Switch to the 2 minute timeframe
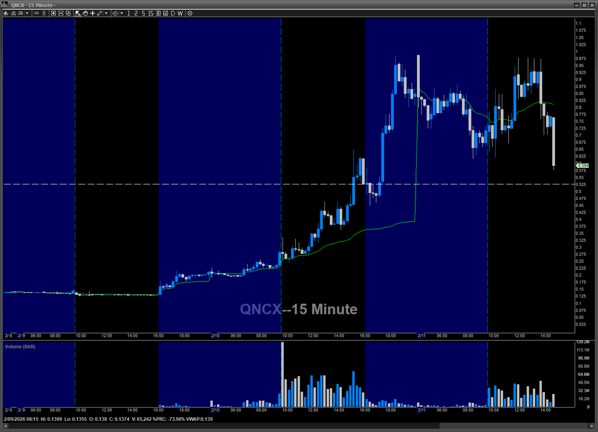Image resolution: width=598 pixels, height=432 pixels. pyautogui.click(x=136, y=13)
